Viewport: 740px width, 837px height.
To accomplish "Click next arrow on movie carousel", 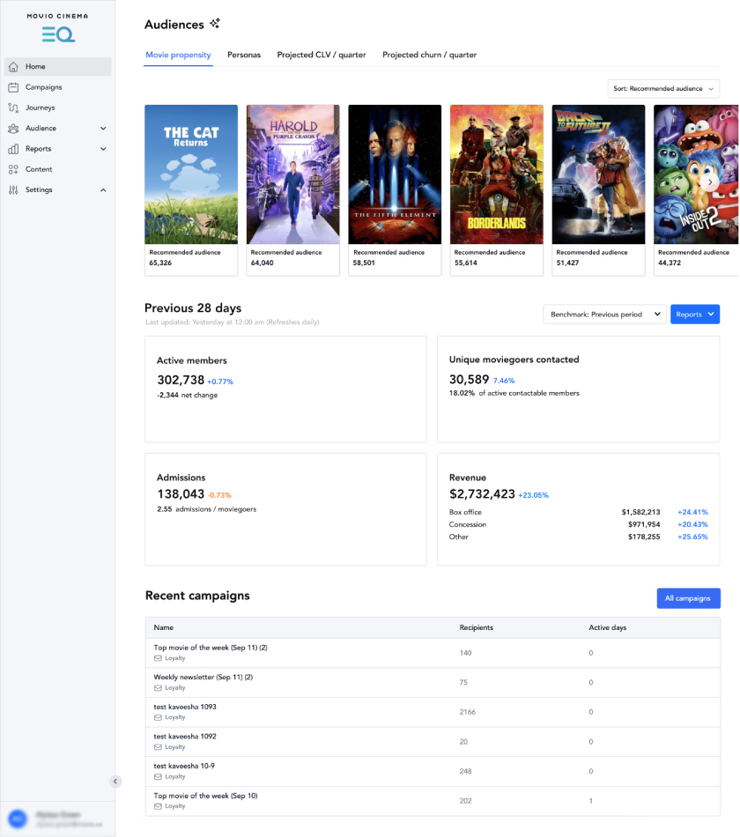I will [709, 182].
